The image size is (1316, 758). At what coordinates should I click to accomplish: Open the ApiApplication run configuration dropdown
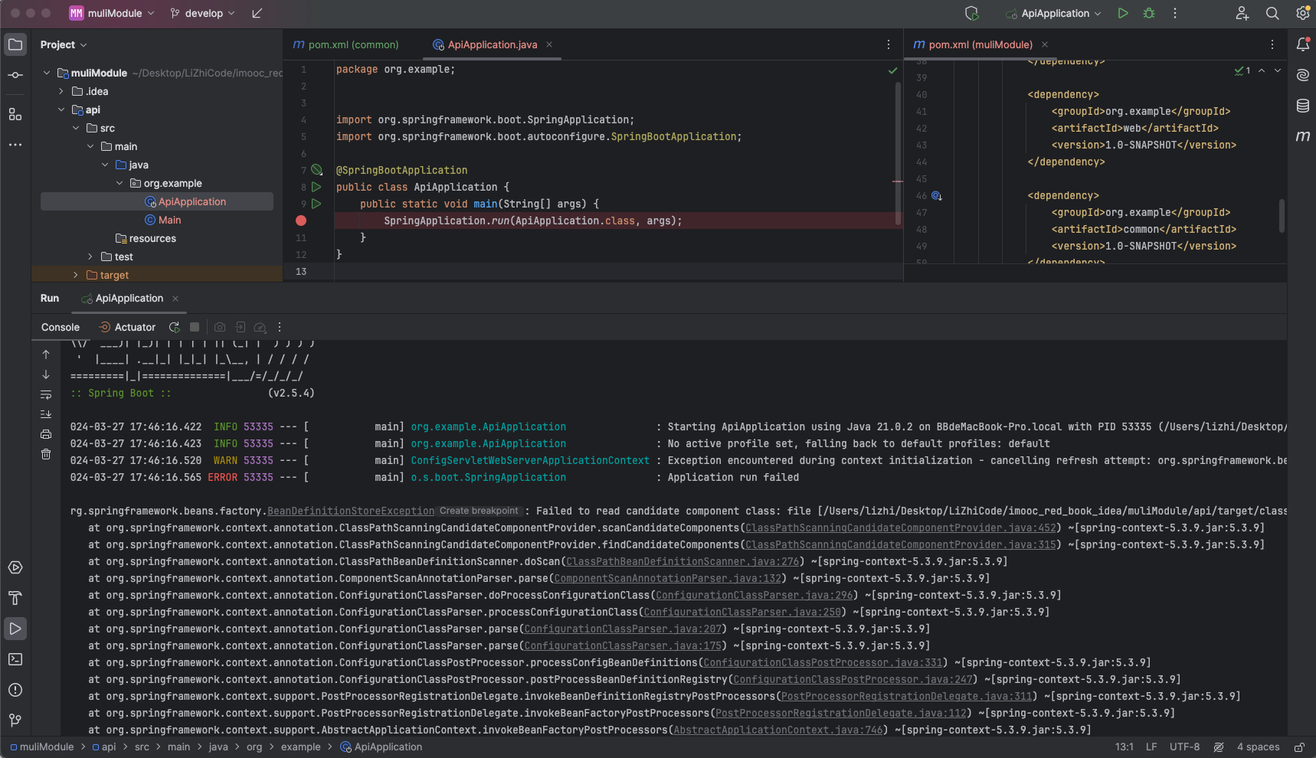tap(1054, 13)
